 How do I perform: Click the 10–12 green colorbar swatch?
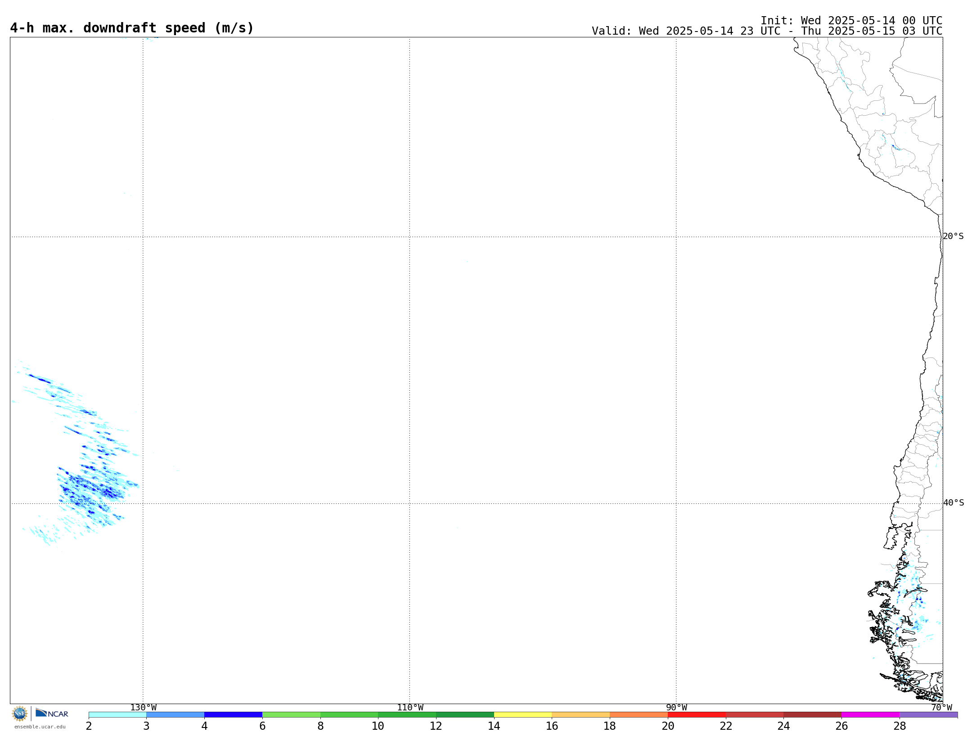tap(407, 715)
